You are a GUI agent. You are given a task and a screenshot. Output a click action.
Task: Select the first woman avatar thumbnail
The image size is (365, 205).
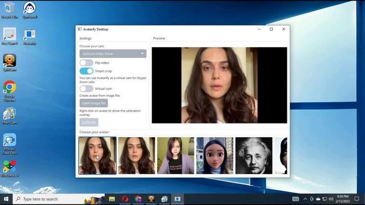point(98,155)
